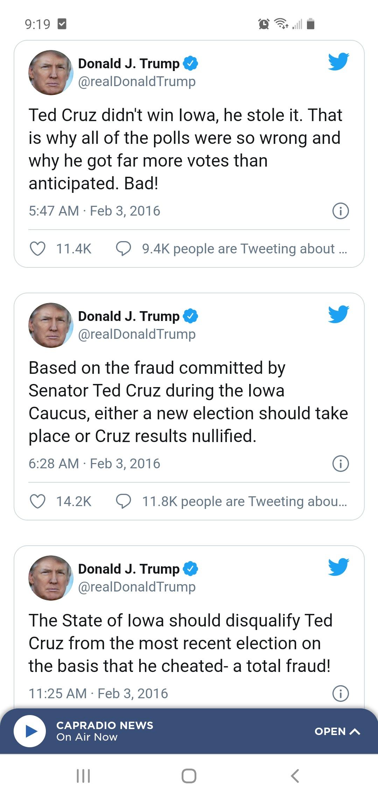
Task: Open Trump profile photo on first tweet
Action: [51, 72]
